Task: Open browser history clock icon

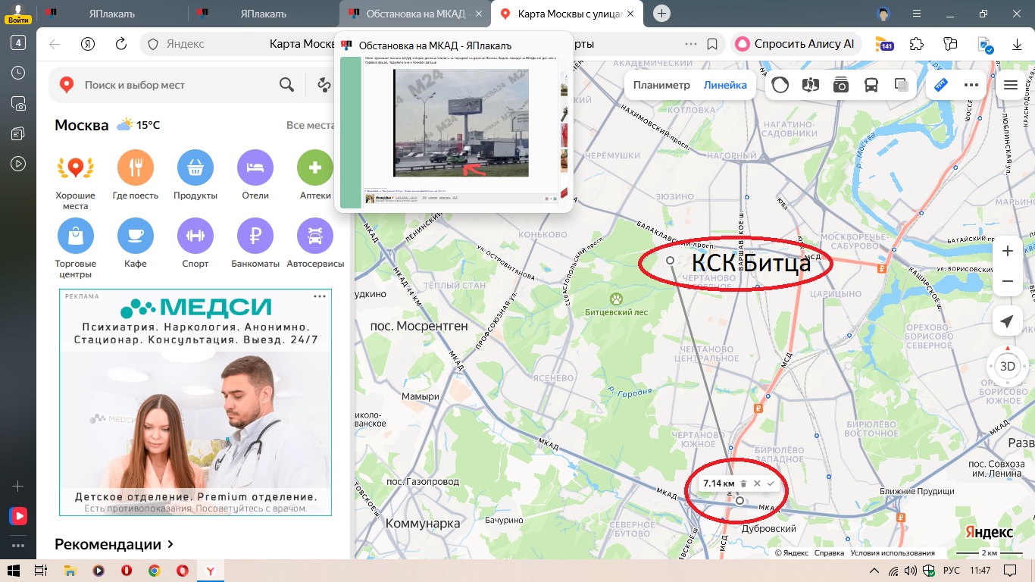Action: [x=18, y=73]
